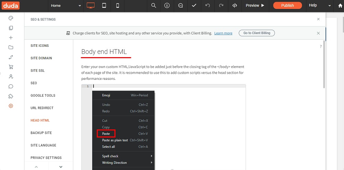The height and width of the screenshot is (170, 344).
Task: Open the Settings gear icon in sidebar
Action: point(11,106)
